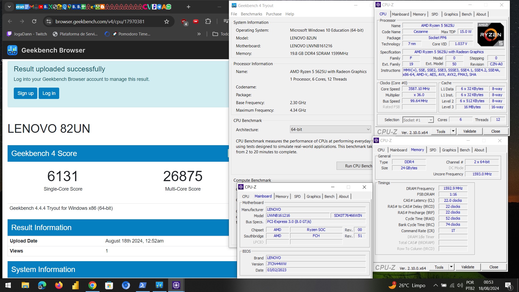Viewport: 519px width, 292px height.
Task: Switch keyboard language POR PTB2
Action: click(x=470, y=285)
